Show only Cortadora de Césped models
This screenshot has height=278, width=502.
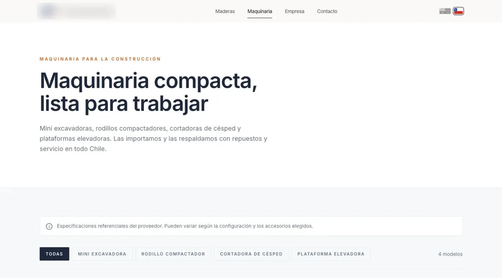point(251,254)
